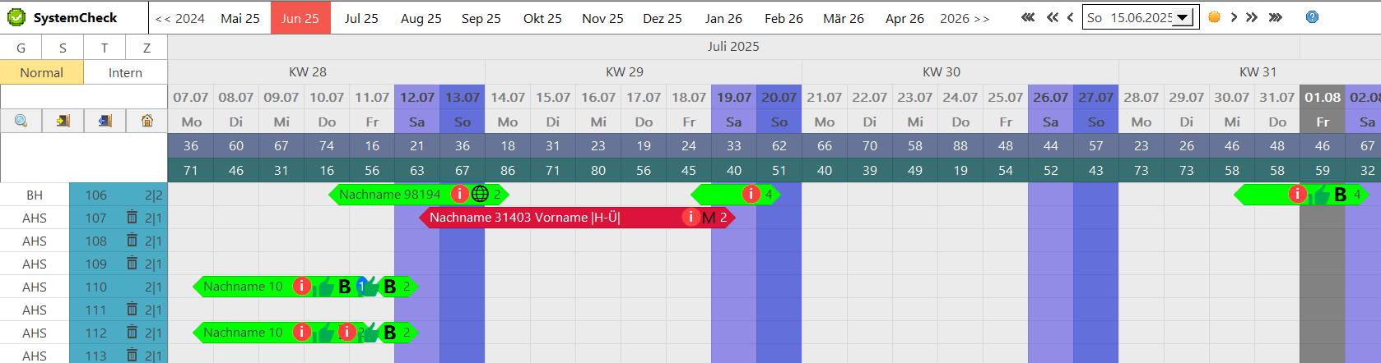Image resolution: width=1381 pixels, height=363 pixels.
Task: Open the date picker dropdown arrow
Action: (1183, 17)
